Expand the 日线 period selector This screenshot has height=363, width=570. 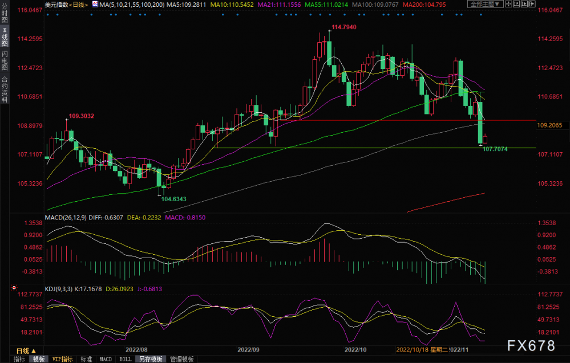(26, 350)
